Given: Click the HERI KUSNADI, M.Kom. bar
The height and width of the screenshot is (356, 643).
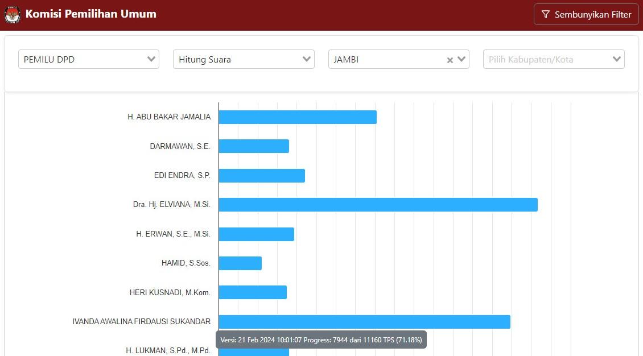Looking at the screenshot, I should tap(253, 292).
